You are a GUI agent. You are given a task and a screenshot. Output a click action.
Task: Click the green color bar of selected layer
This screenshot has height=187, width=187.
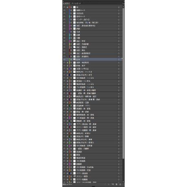[x=70, y=59]
